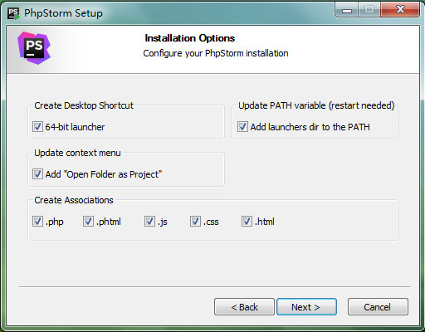Minimize the PhpStorm Setup window

pyautogui.click(x=347, y=10)
